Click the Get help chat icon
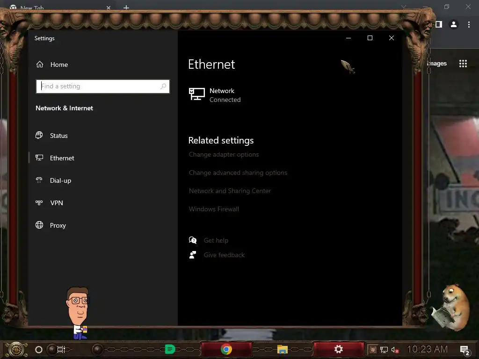Image resolution: width=479 pixels, height=359 pixels. (x=193, y=240)
